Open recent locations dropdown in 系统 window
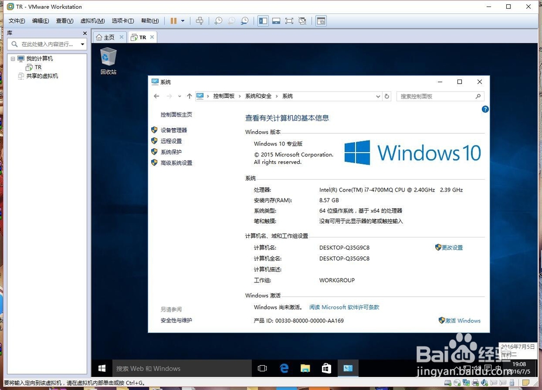Screen dimensions: 542x390 click(x=179, y=96)
